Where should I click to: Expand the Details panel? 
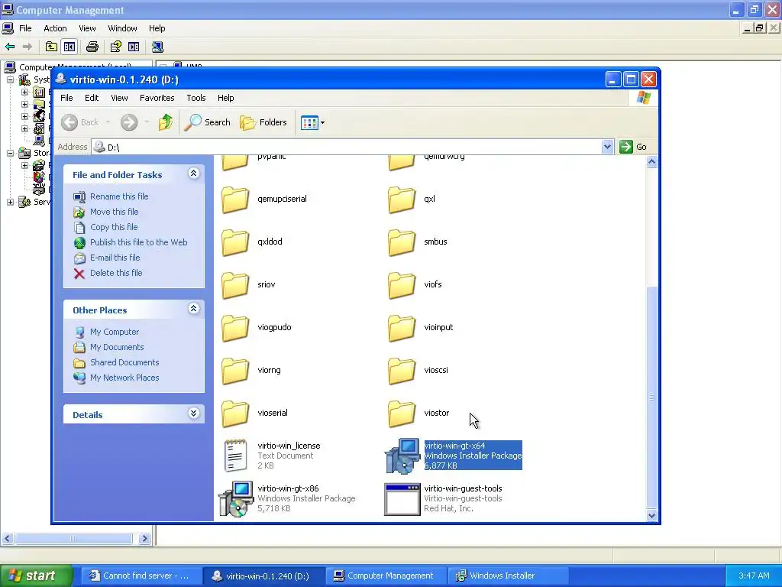coord(193,413)
